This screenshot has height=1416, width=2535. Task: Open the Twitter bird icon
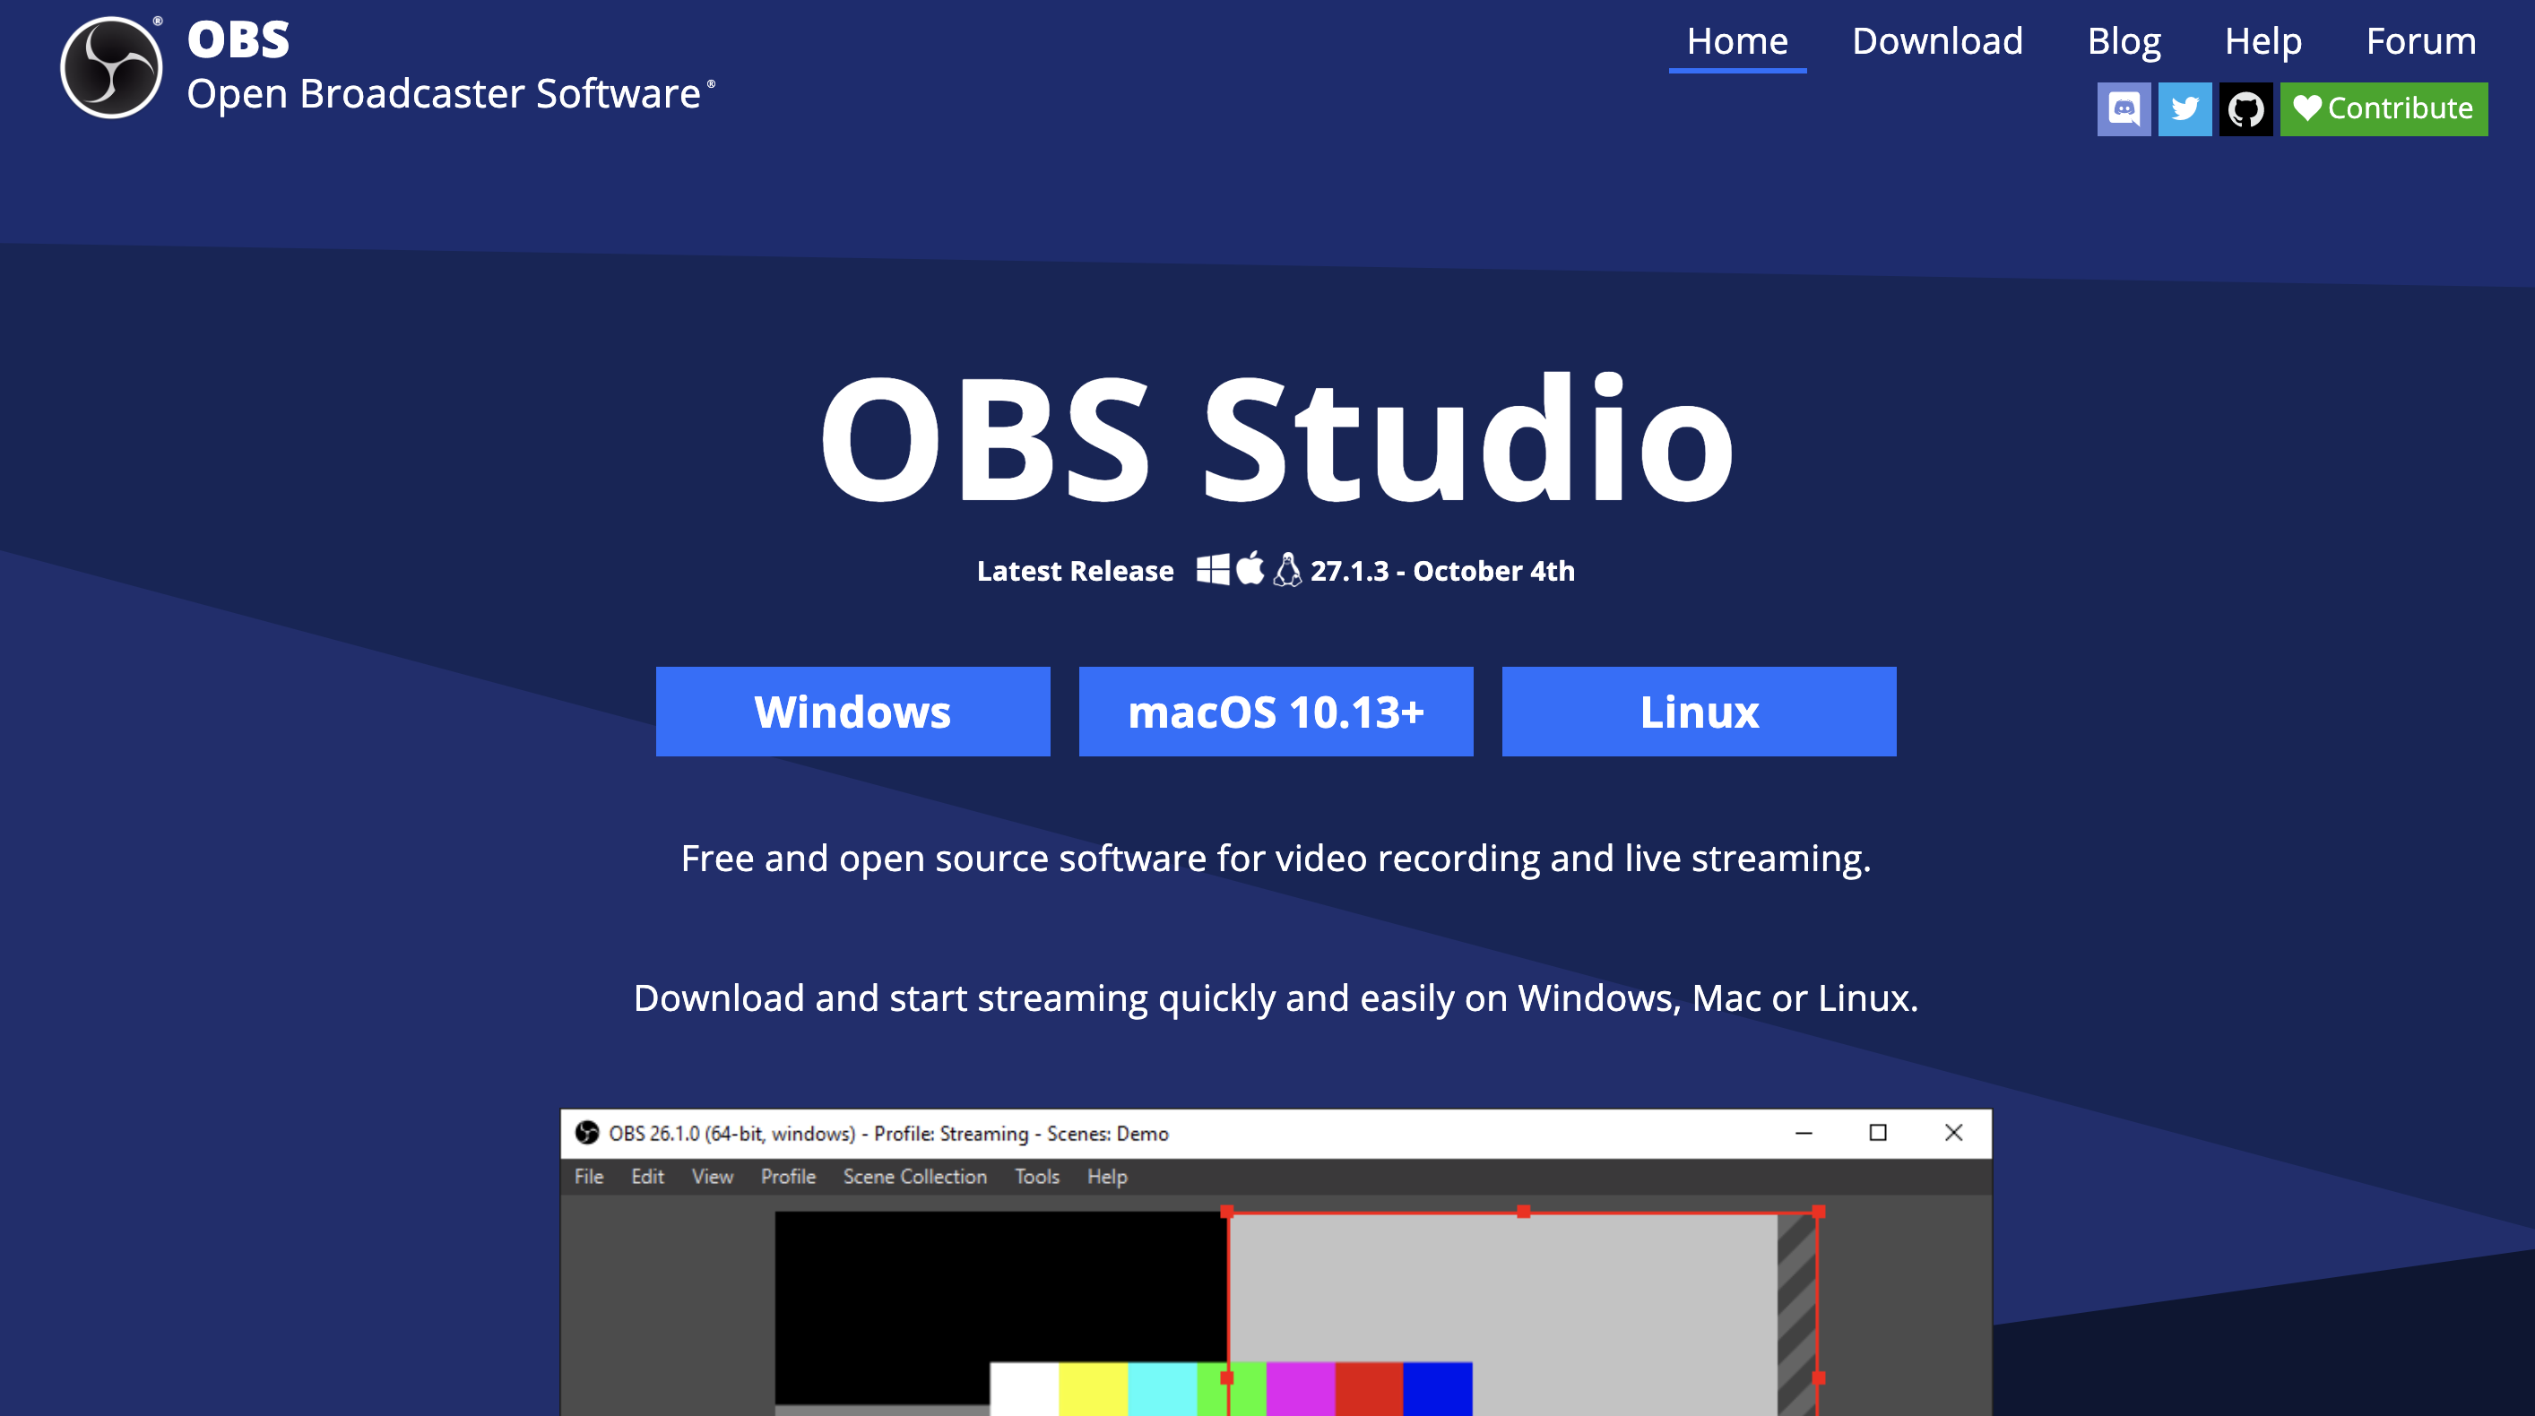tap(2184, 108)
